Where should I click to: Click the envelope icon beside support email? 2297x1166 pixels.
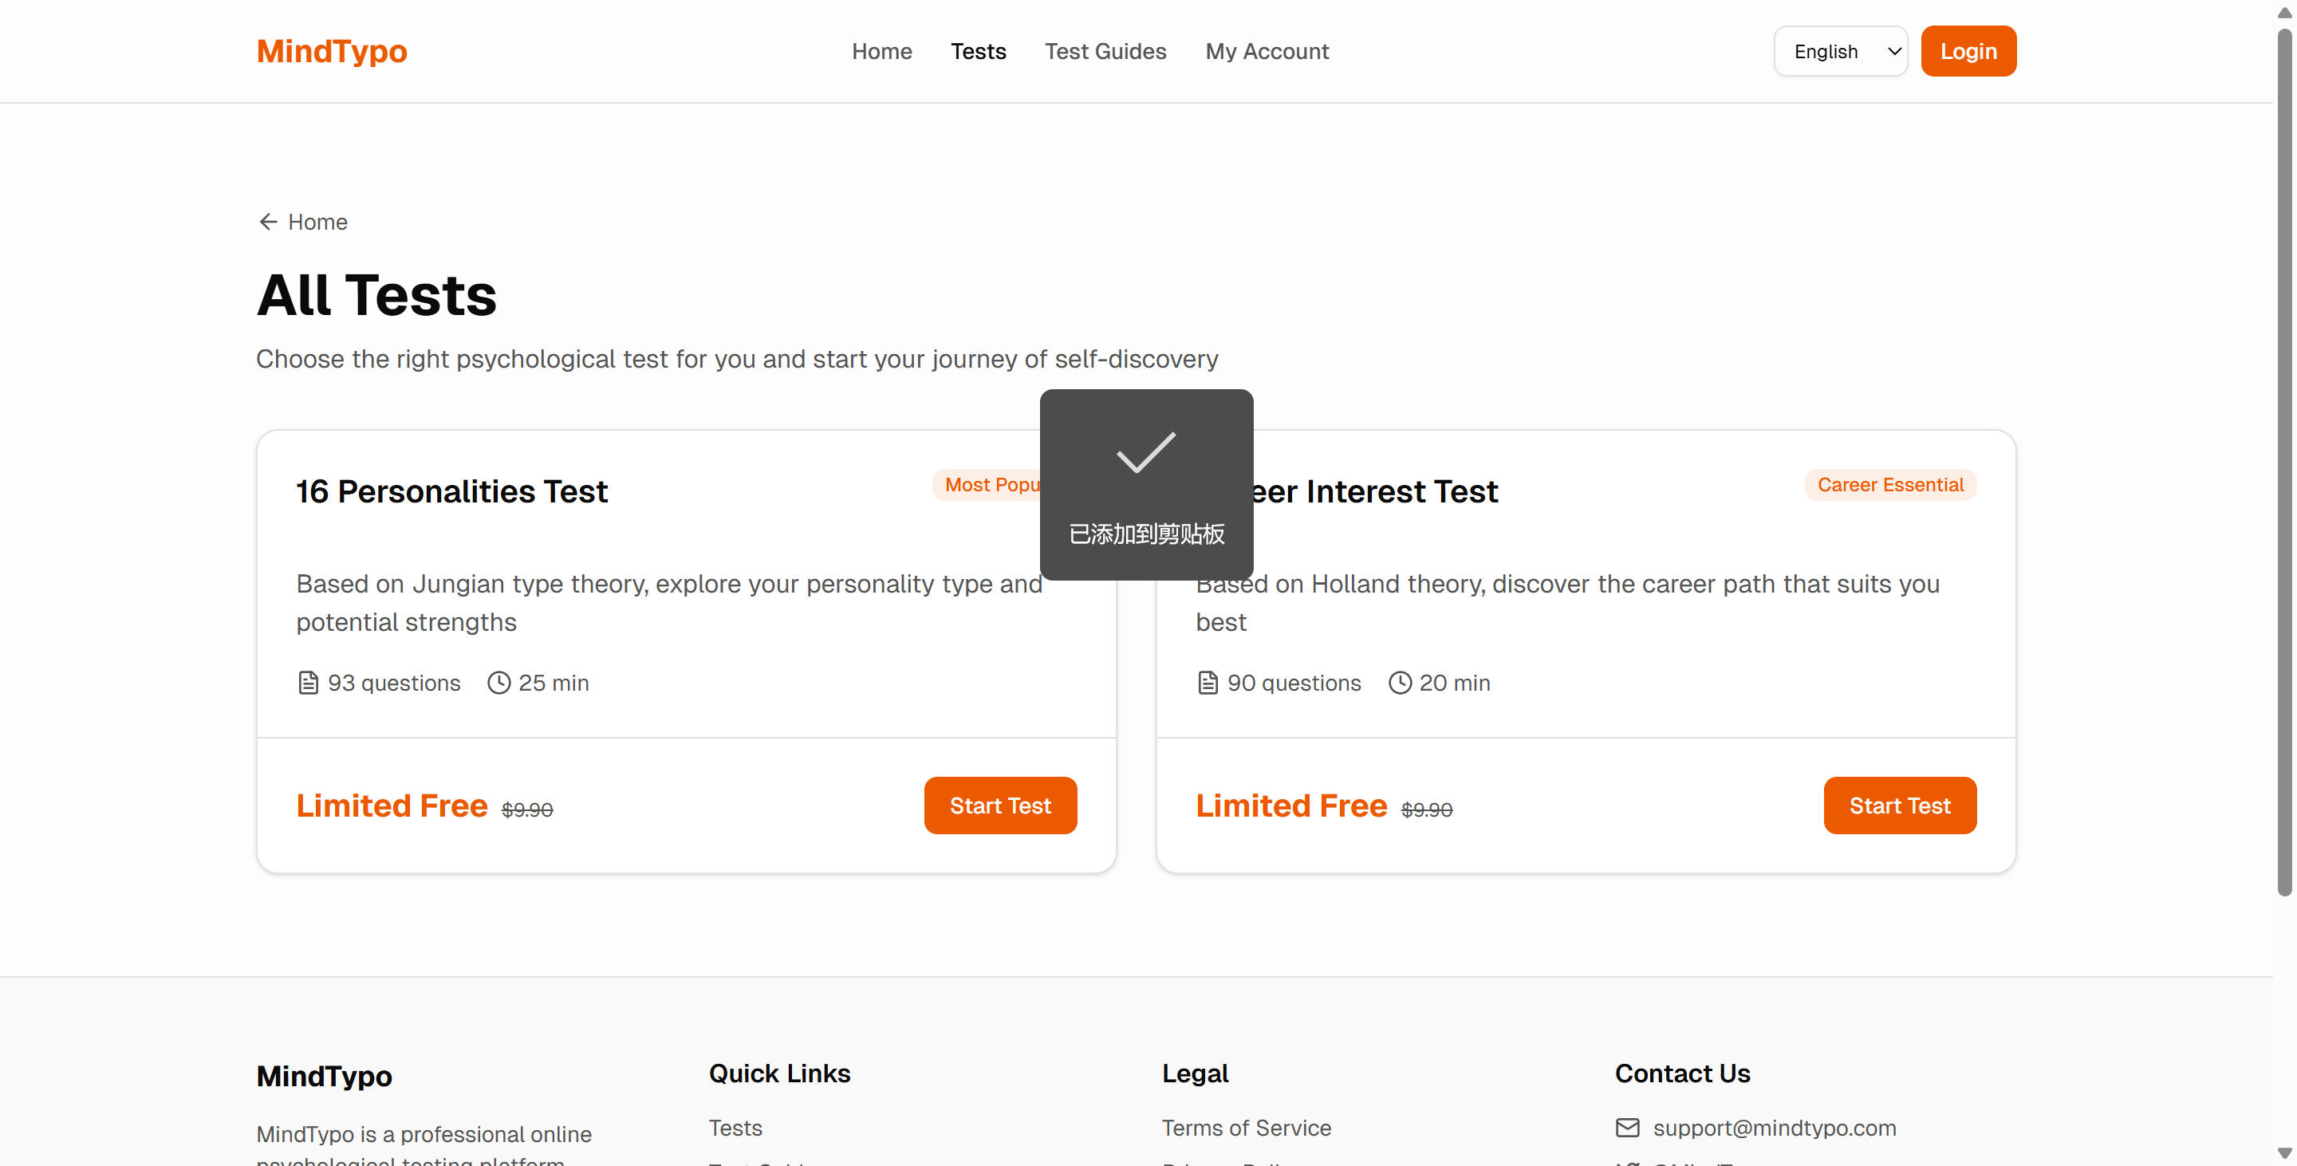1627,1128
